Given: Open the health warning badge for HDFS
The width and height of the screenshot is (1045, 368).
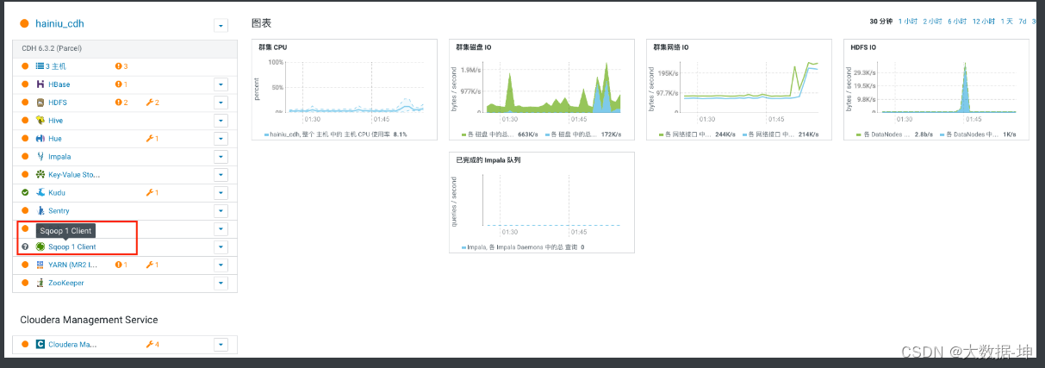Looking at the screenshot, I should click(x=121, y=103).
